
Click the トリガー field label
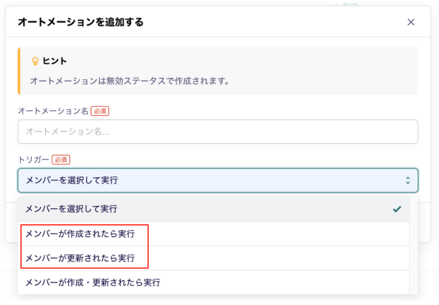click(34, 159)
